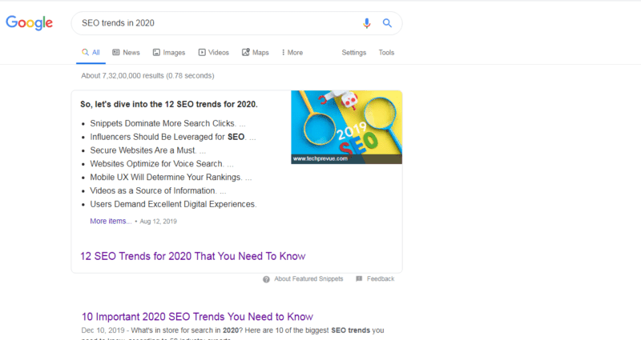This screenshot has width=641, height=340.
Task: Open the Tools filter menu
Action: point(386,53)
